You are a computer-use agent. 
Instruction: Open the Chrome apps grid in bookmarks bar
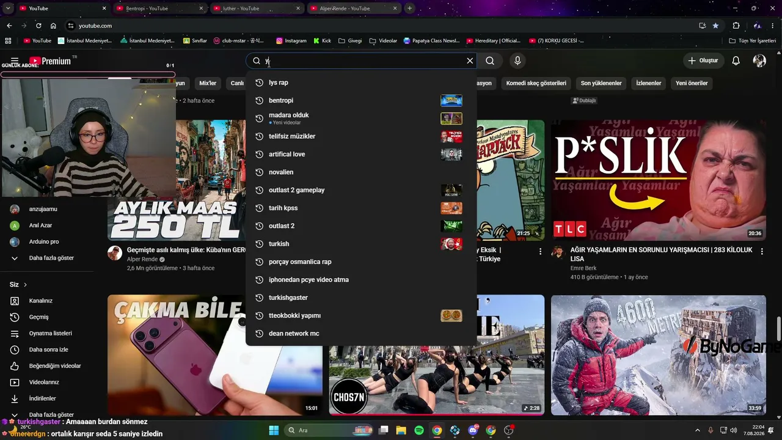click(x=8, y=41)
